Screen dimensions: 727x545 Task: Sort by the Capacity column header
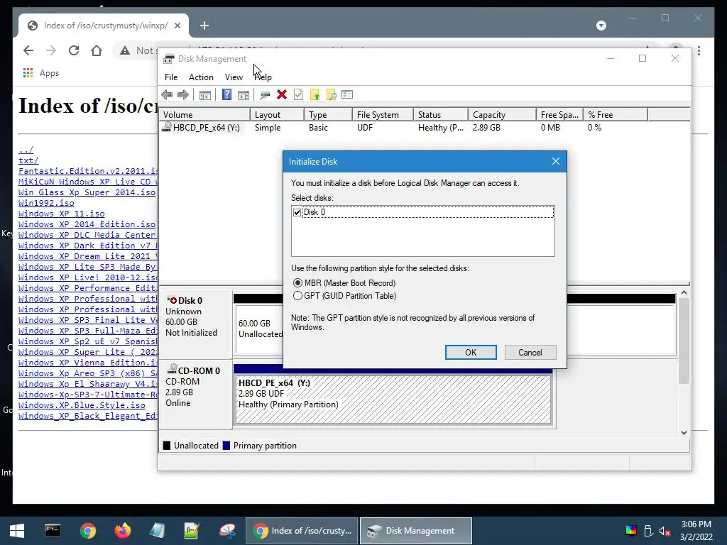[502, 114]
